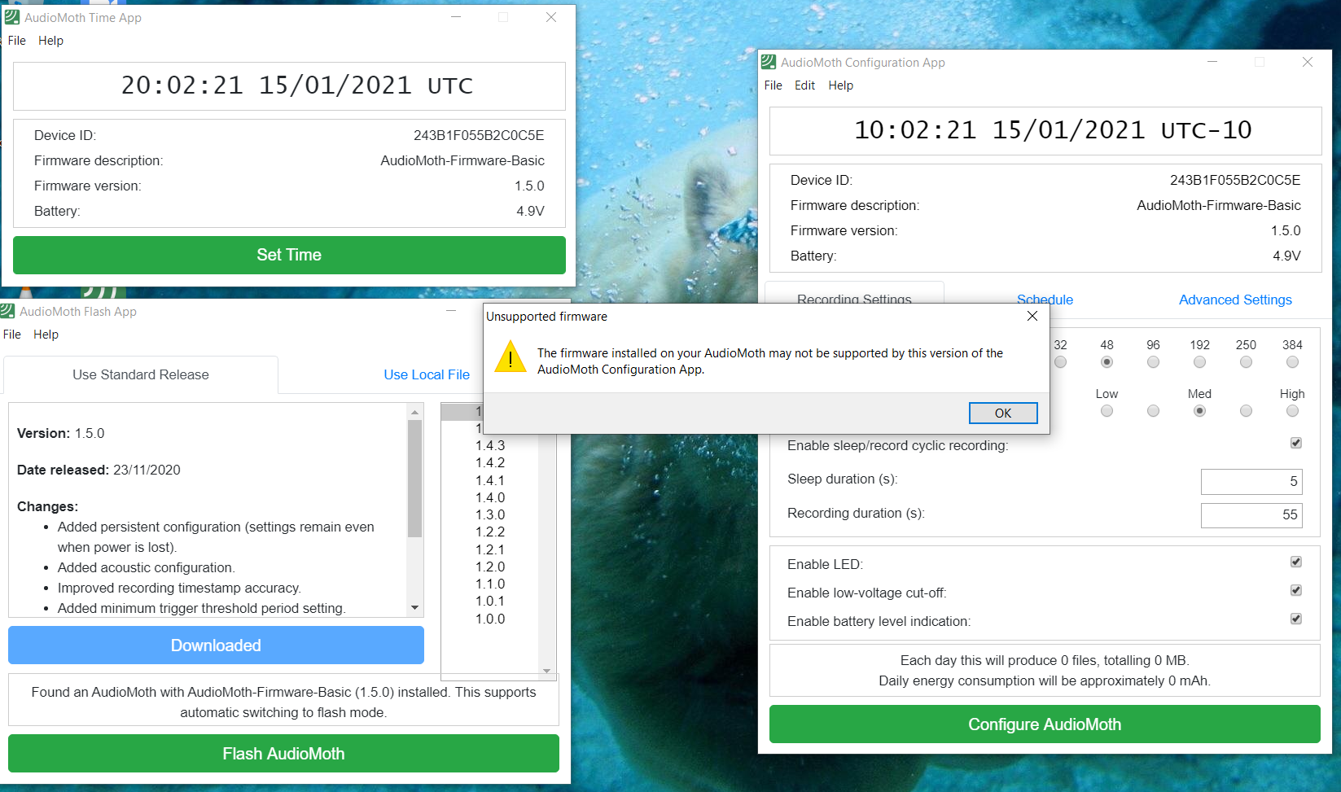The width and height of the screenshot is (1341, 792).
Task: Select firmware version 1.1.0 in list
Action: 490,584
